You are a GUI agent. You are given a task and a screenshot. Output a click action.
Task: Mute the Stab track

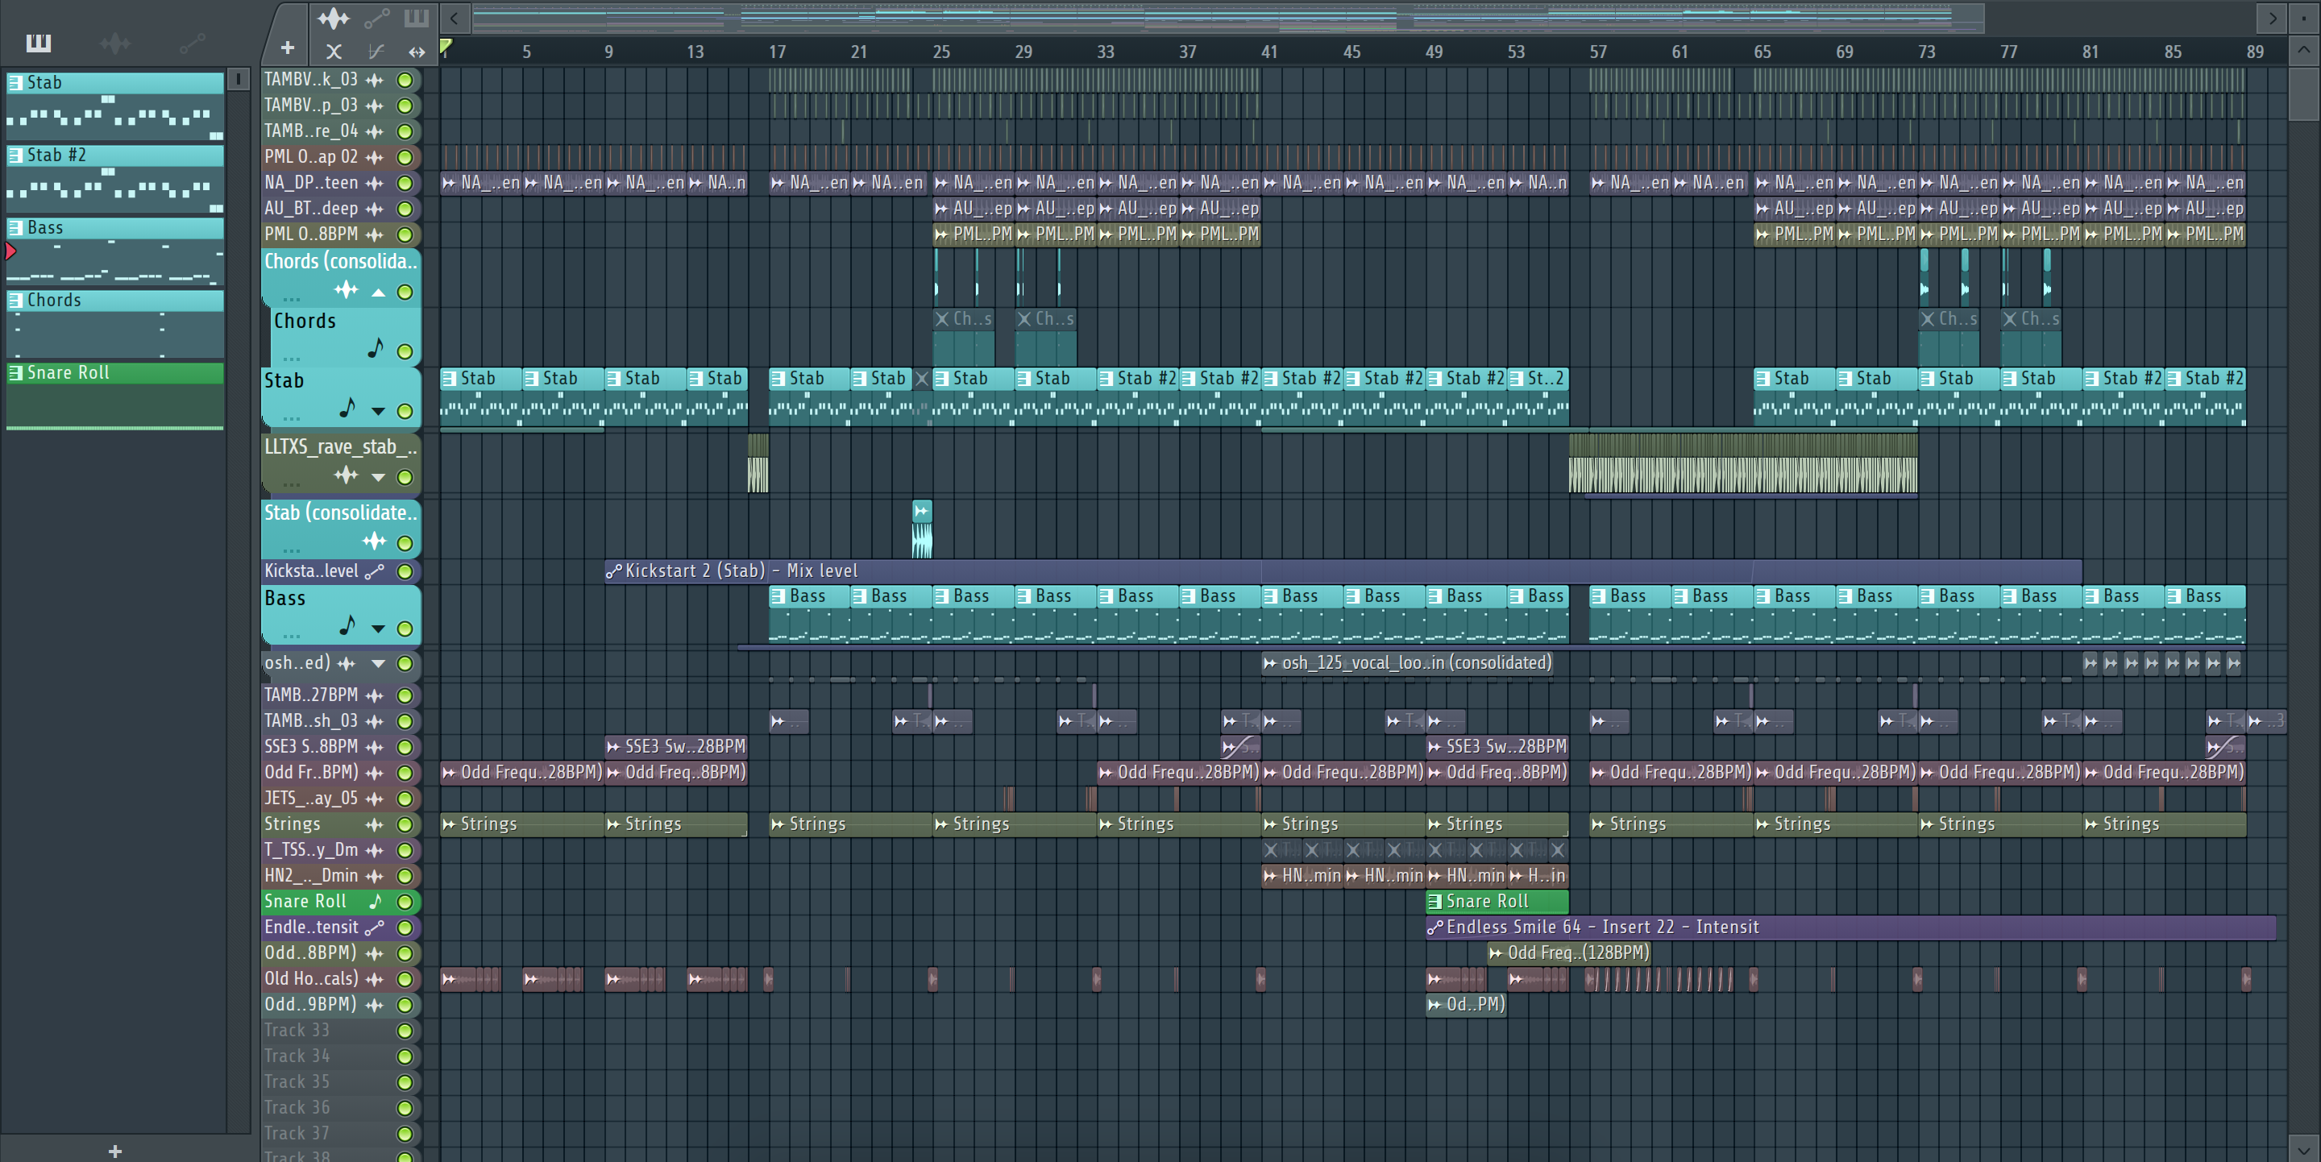coord(405,412)
